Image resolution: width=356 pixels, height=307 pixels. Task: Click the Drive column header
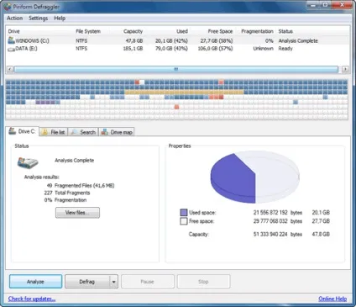point(13,31)
